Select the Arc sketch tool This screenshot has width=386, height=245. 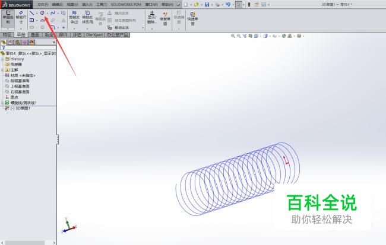(x=42, y=20)
